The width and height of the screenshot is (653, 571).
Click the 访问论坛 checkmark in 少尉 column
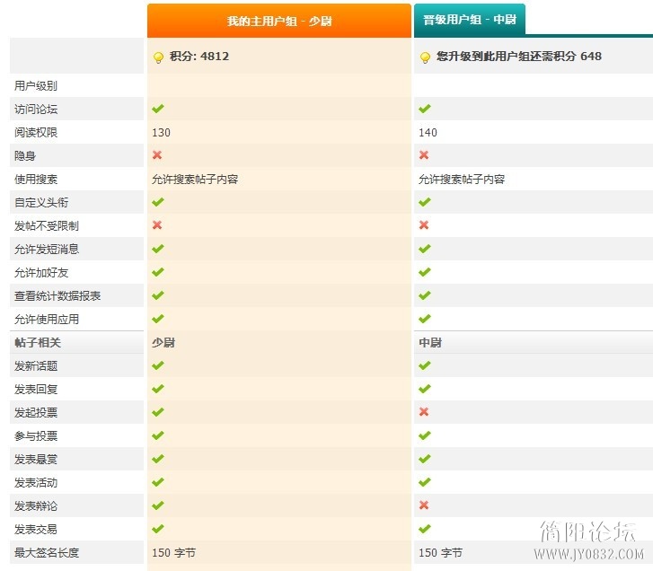[x=158, y=109]
